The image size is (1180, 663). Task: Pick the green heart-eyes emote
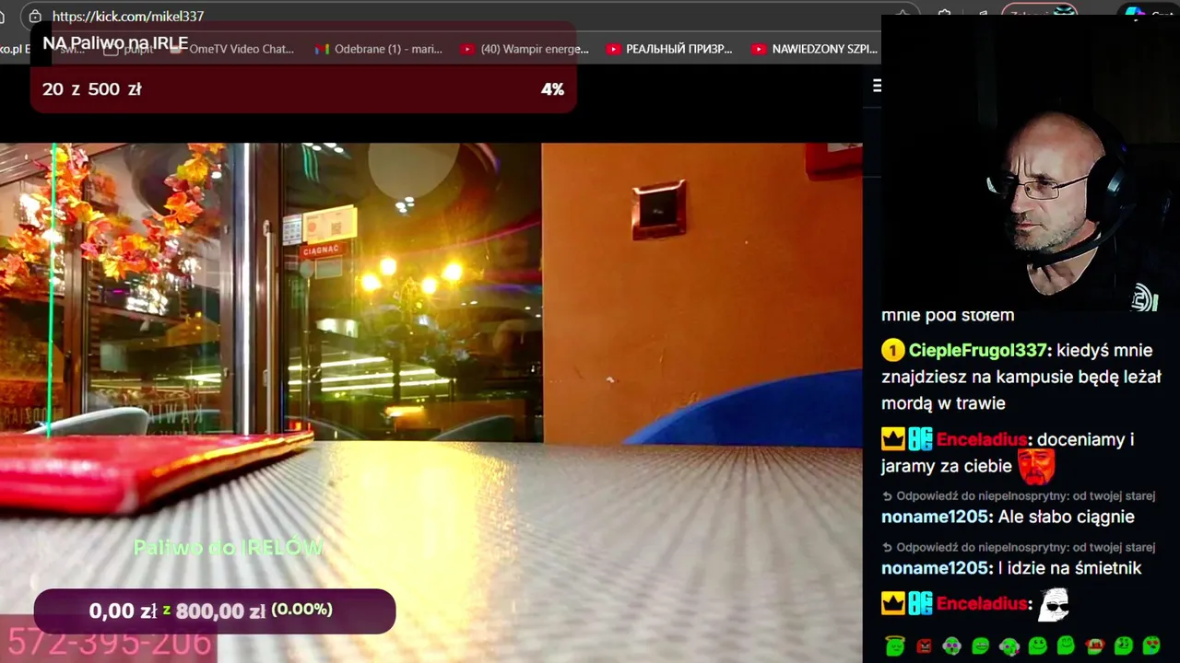tap(1151, 646)
